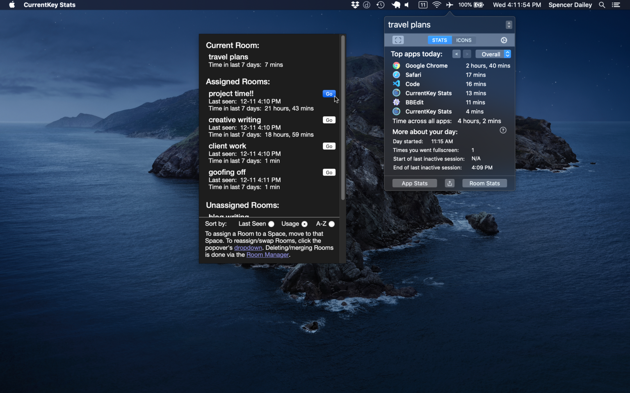Select Last Seen sort radio button

click(x=271, y=224)
